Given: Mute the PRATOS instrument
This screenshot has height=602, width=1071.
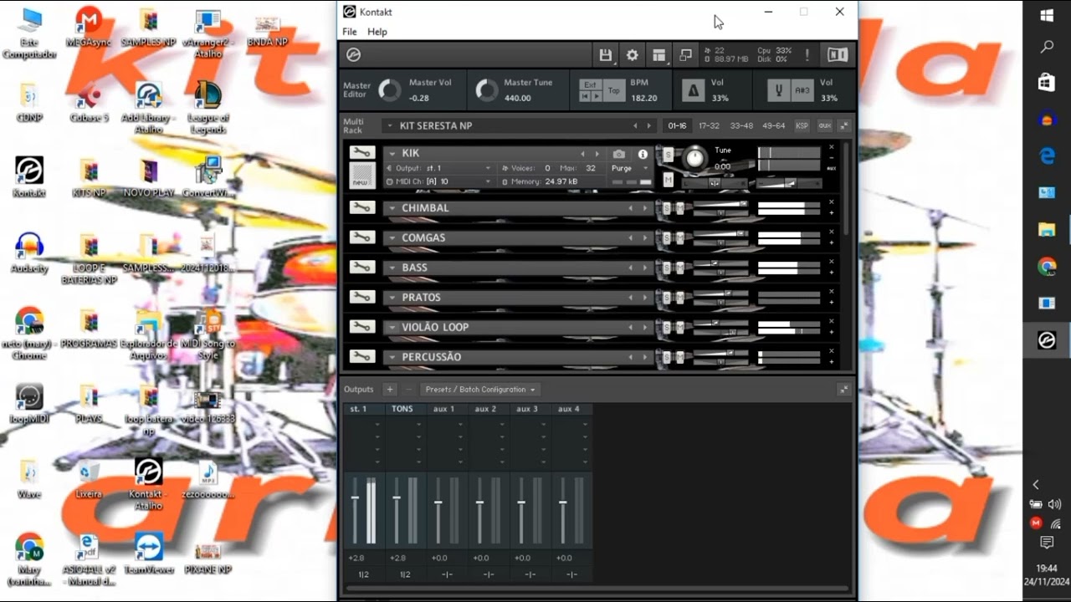Looking at the screenshot, I should (679, 298).
